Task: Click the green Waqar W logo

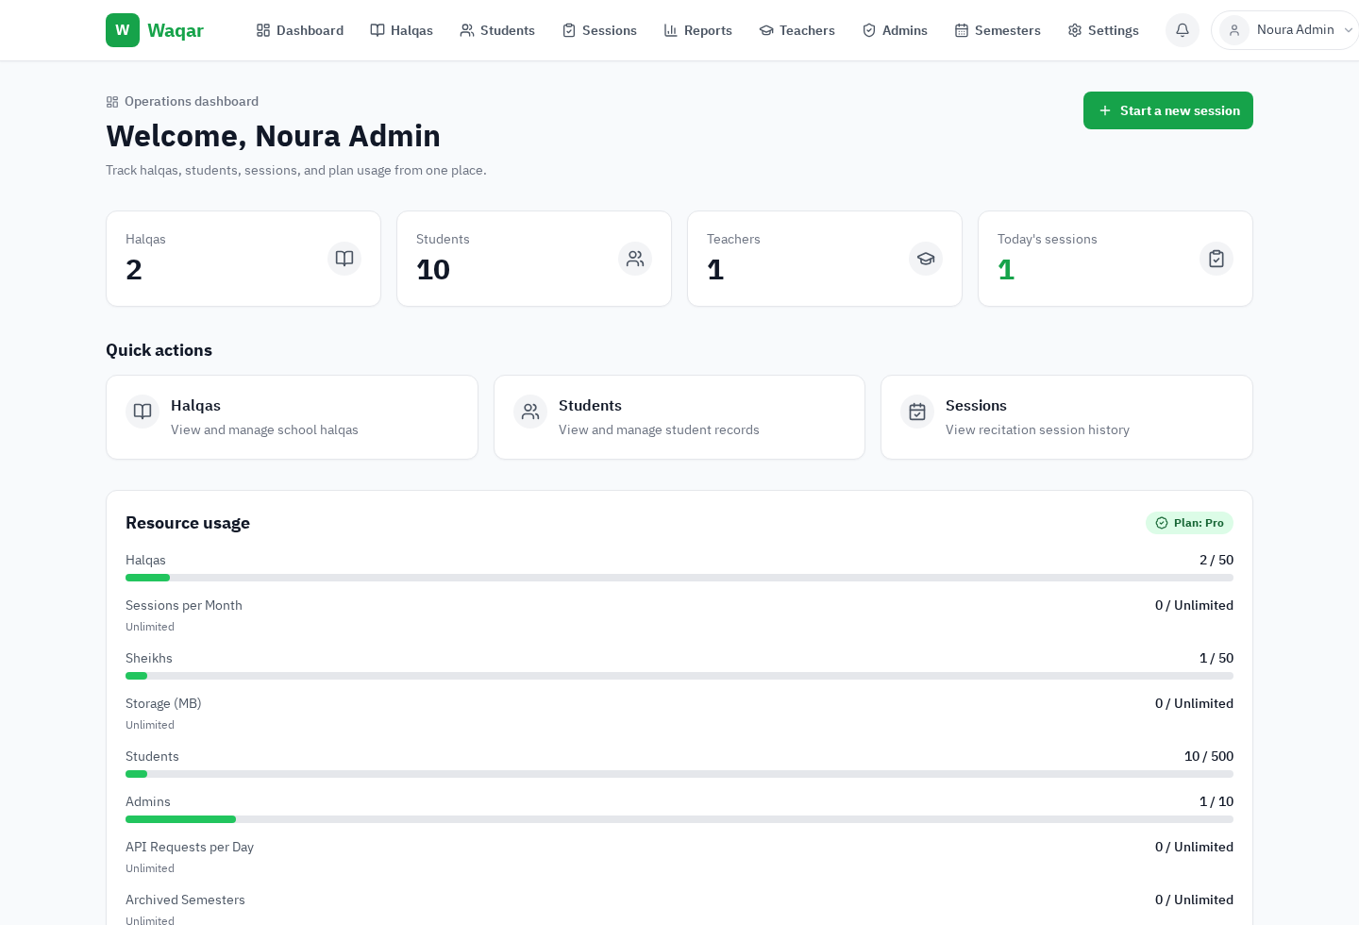Action: 123,30
